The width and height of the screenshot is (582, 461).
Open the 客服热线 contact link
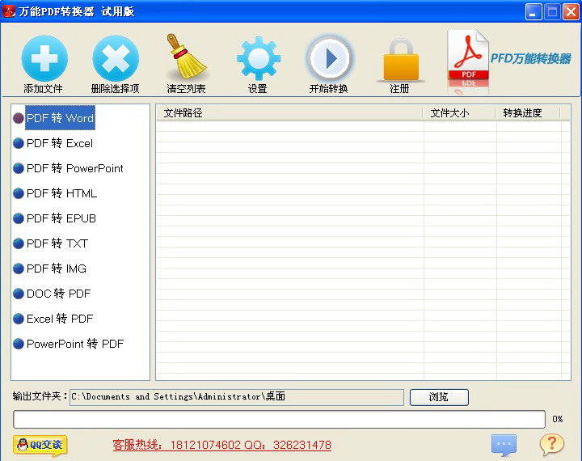[x=222, y=445]
